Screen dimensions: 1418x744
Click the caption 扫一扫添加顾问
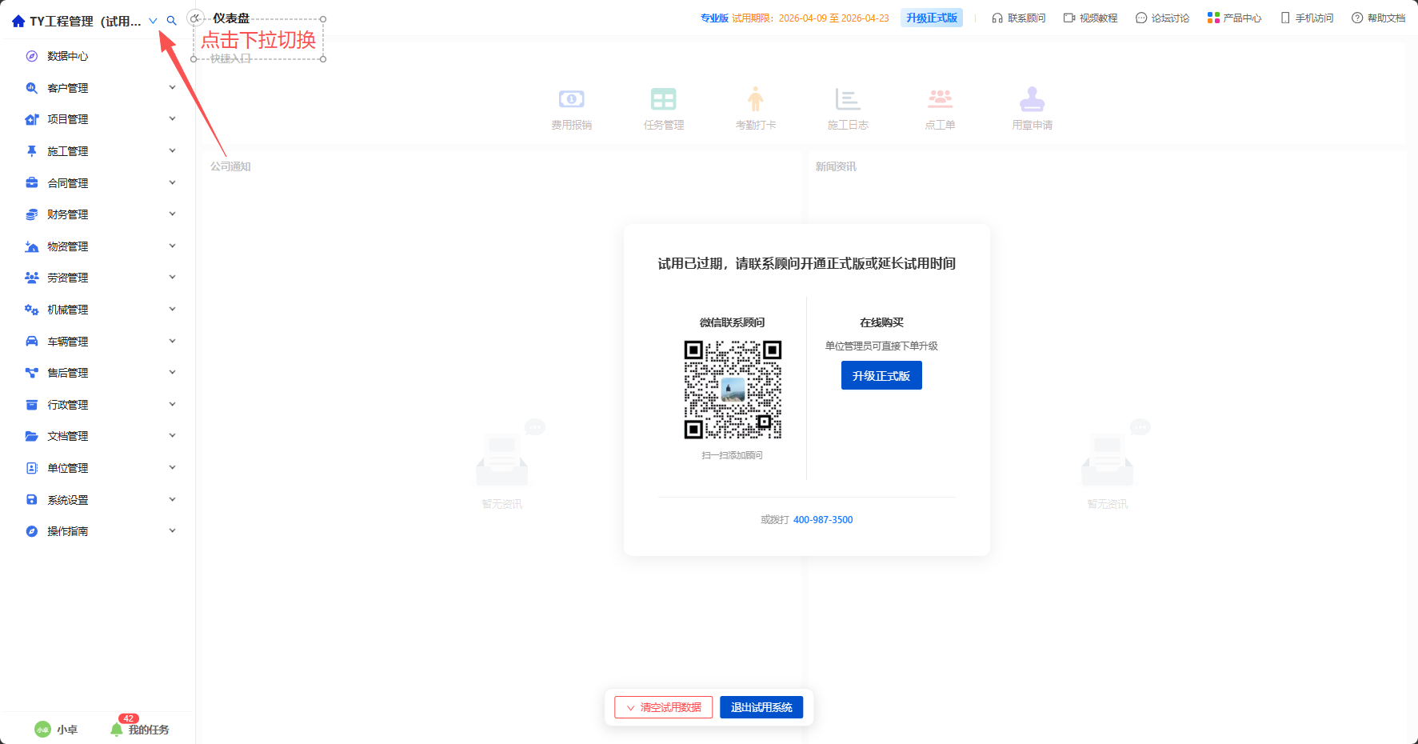(733, 455)
